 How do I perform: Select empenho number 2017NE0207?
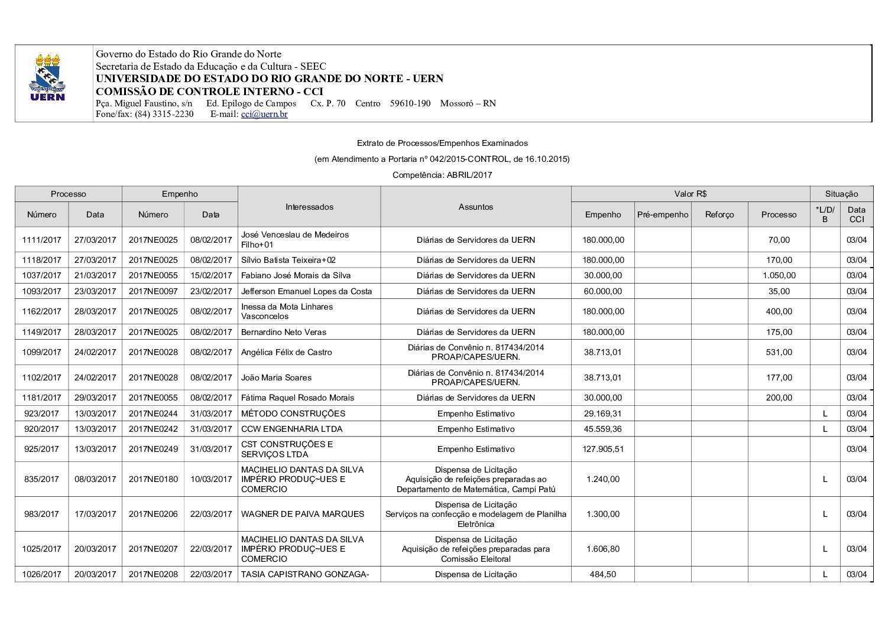coord(153,549)
